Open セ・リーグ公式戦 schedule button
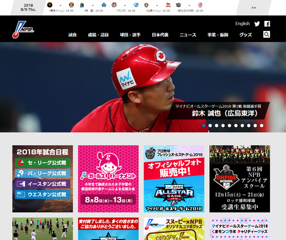 pos(42,163)
